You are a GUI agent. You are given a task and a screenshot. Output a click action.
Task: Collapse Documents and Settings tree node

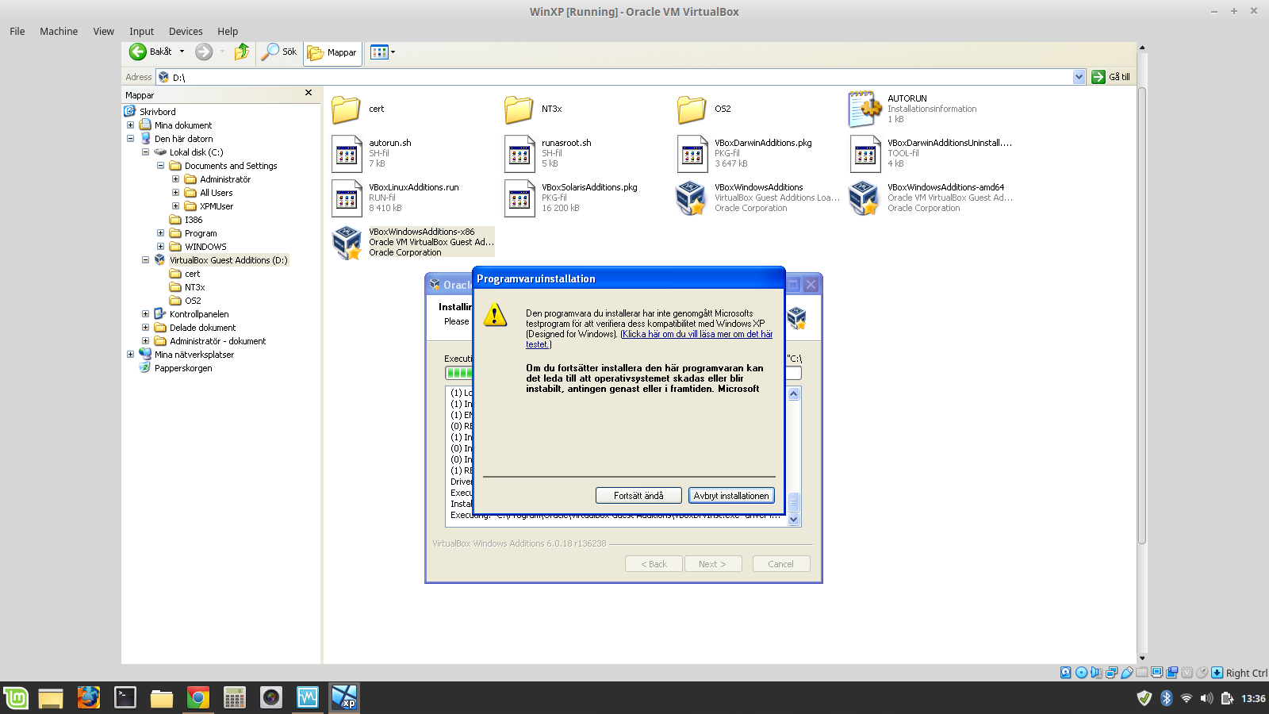coord(160,166)
